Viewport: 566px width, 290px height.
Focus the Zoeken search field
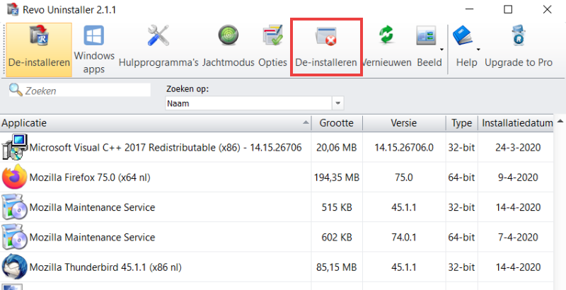[85, 91]
